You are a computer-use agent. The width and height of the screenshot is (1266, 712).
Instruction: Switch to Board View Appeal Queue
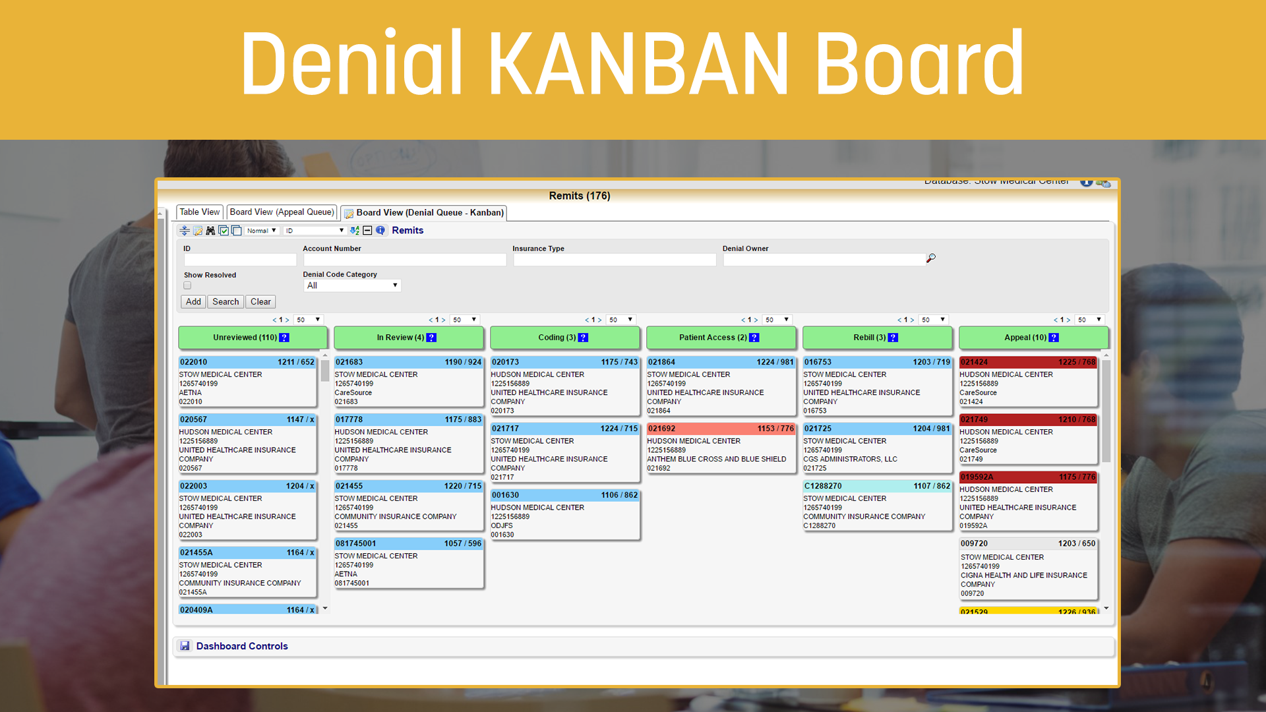(281, 212)
